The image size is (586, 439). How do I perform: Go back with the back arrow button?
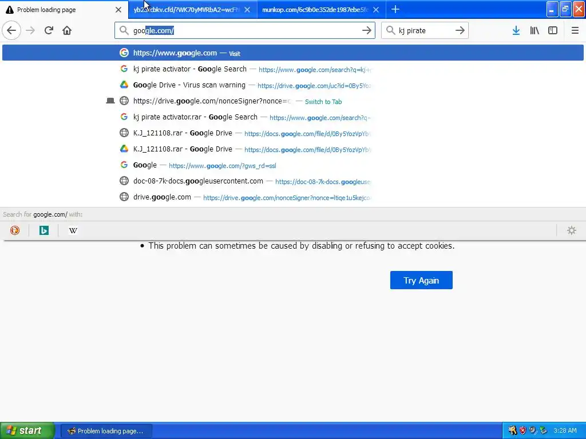pos(11,30)
